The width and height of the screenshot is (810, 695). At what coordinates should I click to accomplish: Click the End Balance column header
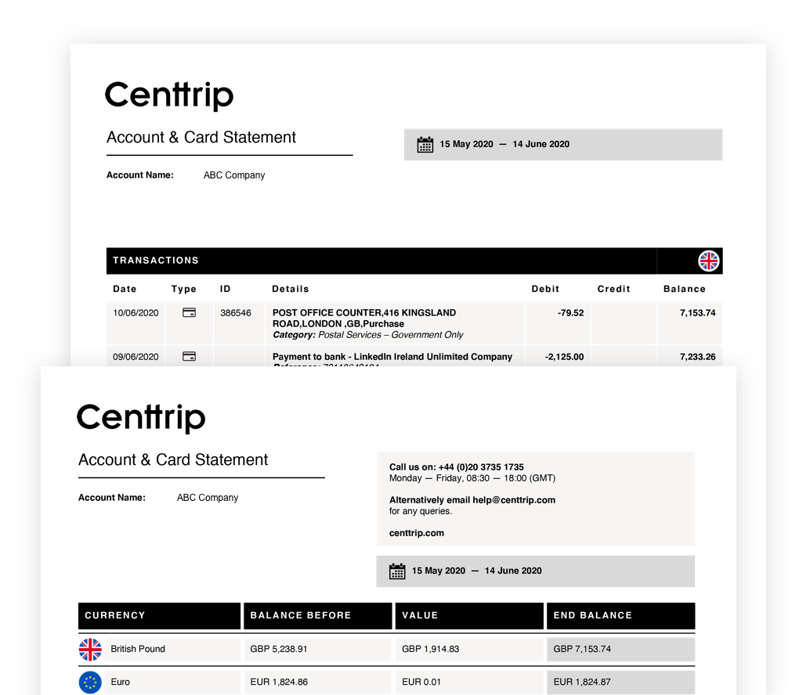coord(592,615)
